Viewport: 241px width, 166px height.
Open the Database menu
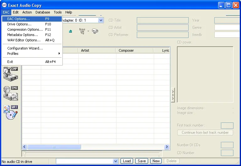pyautogui.click(x=43, y=12)
